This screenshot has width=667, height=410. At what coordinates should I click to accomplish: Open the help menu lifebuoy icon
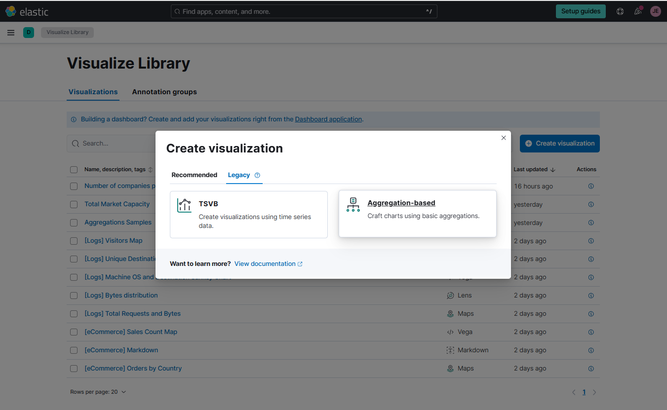[x=620, y=11]
